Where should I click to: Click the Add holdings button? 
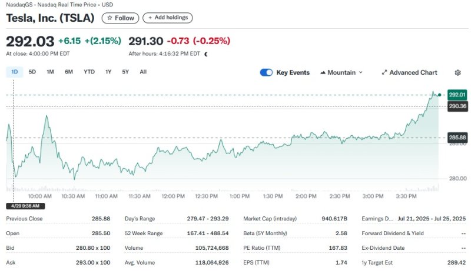pyautogui.click(x=167, y=18)
